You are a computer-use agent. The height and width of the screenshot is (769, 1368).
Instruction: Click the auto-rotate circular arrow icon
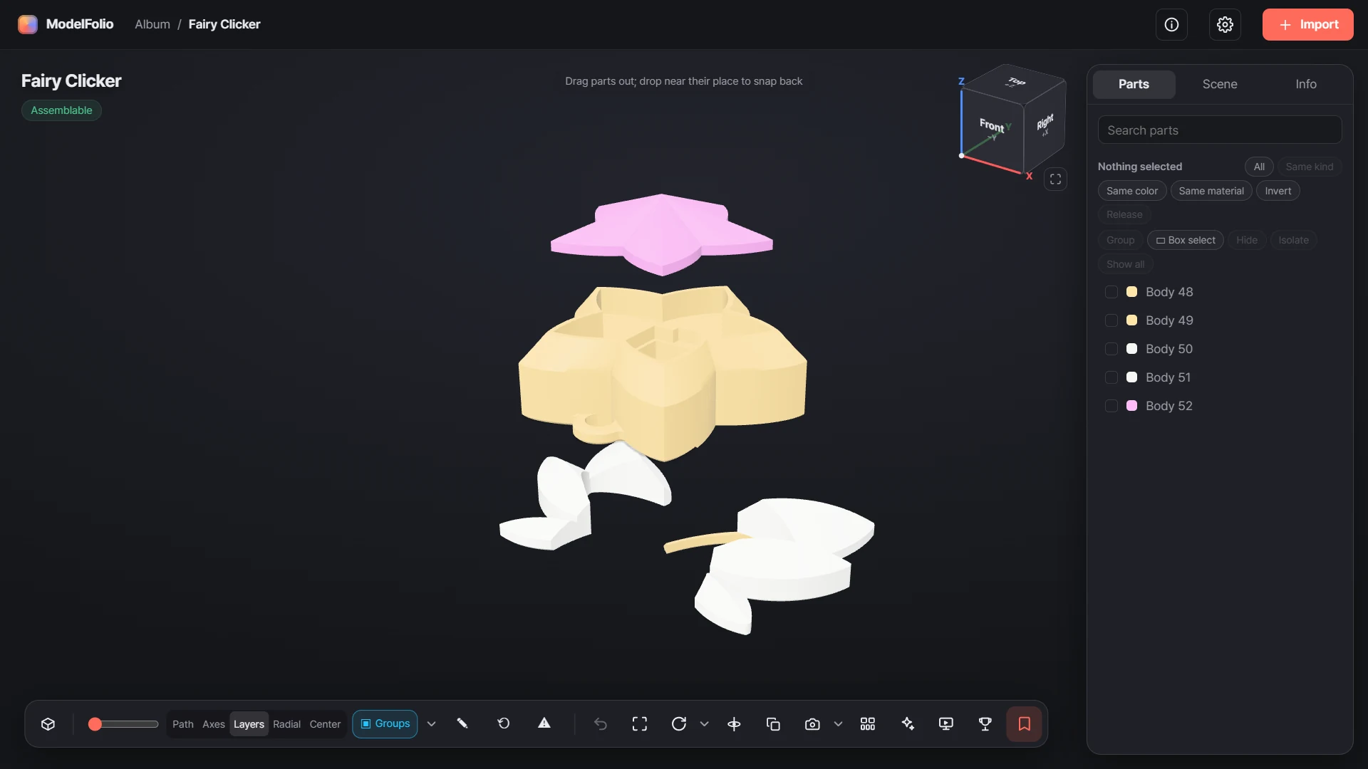coord(679,724)
